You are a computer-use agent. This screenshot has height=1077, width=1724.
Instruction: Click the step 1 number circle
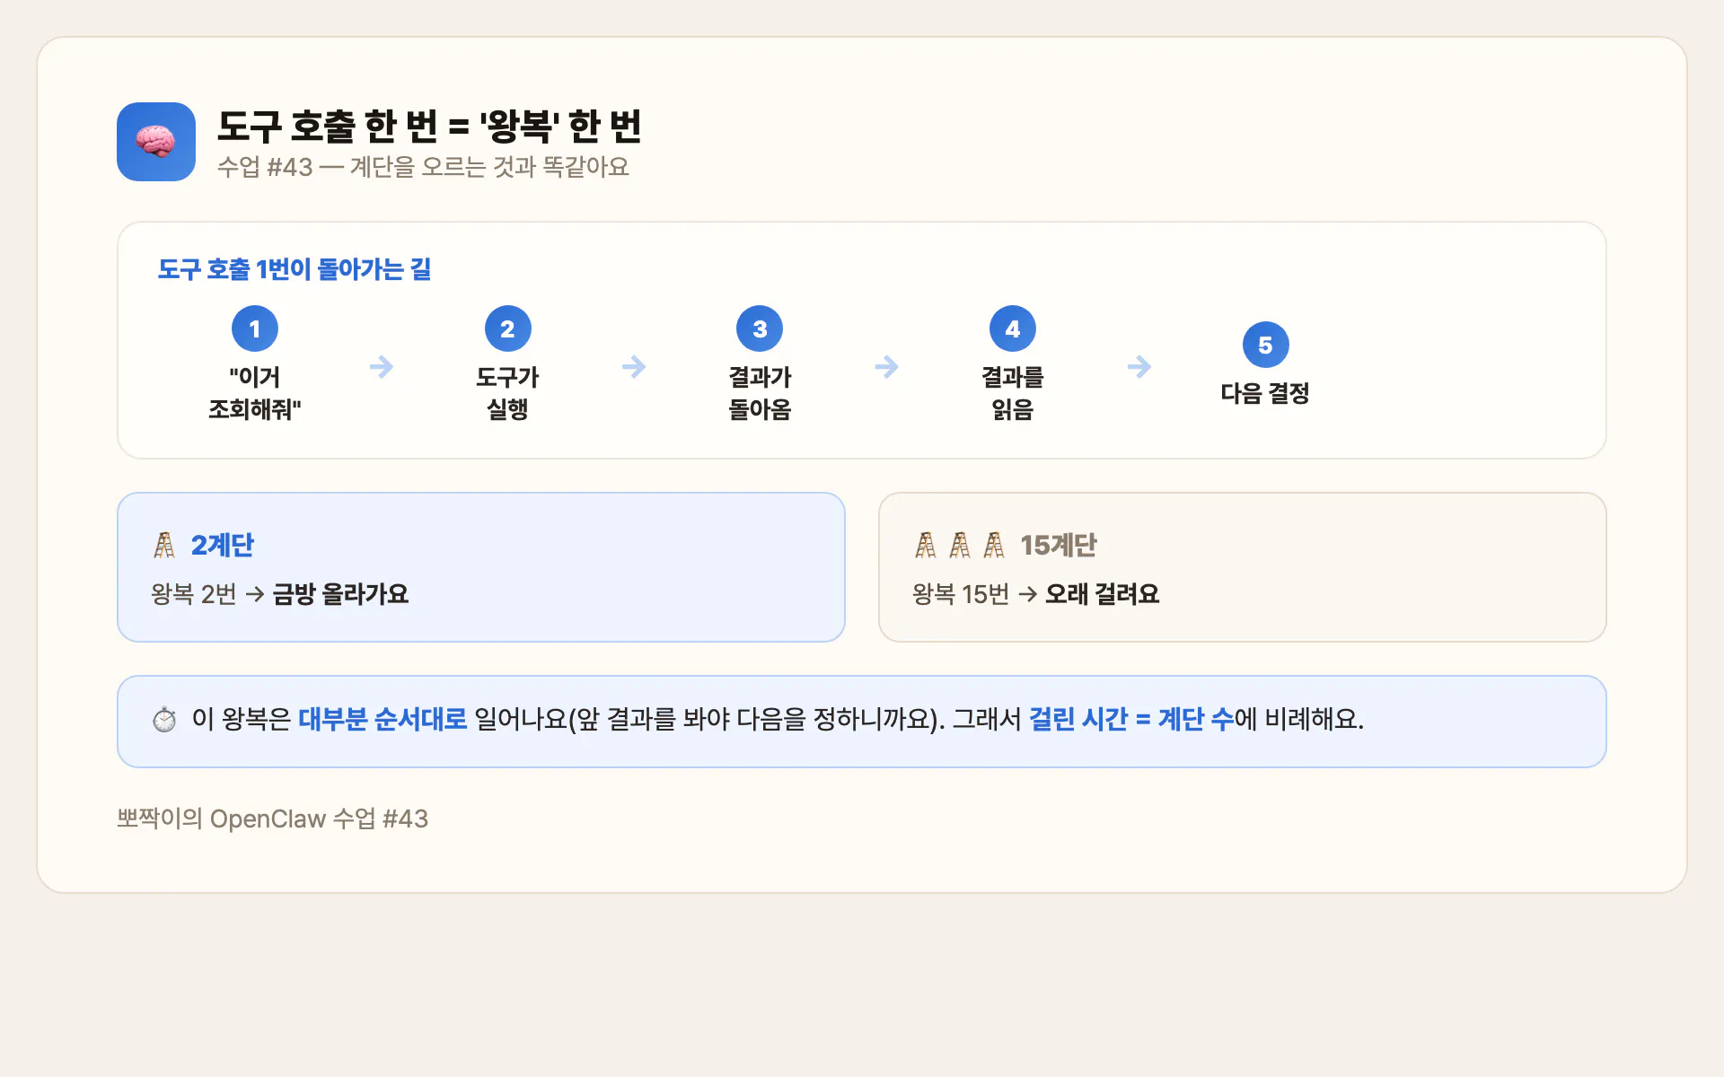coord(255,329)
